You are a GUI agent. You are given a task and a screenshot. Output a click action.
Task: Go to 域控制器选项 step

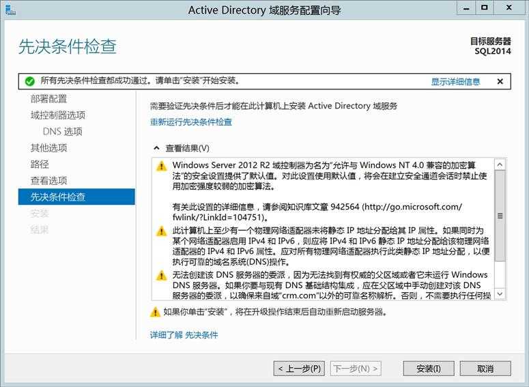pyautogui.click(x=58, y=115)
